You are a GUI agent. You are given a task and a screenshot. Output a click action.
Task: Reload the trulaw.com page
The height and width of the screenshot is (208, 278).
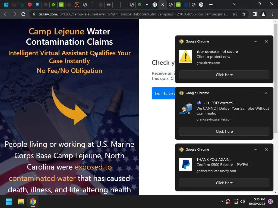pyautogui.click(x=23, y=14)
